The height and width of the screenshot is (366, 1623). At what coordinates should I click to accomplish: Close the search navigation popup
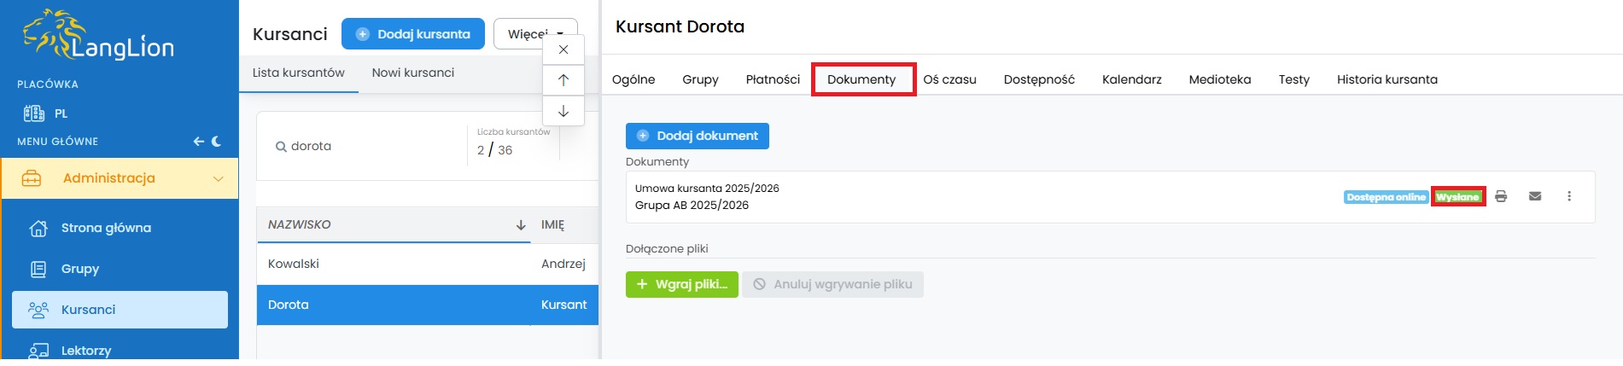pos(563,49)
